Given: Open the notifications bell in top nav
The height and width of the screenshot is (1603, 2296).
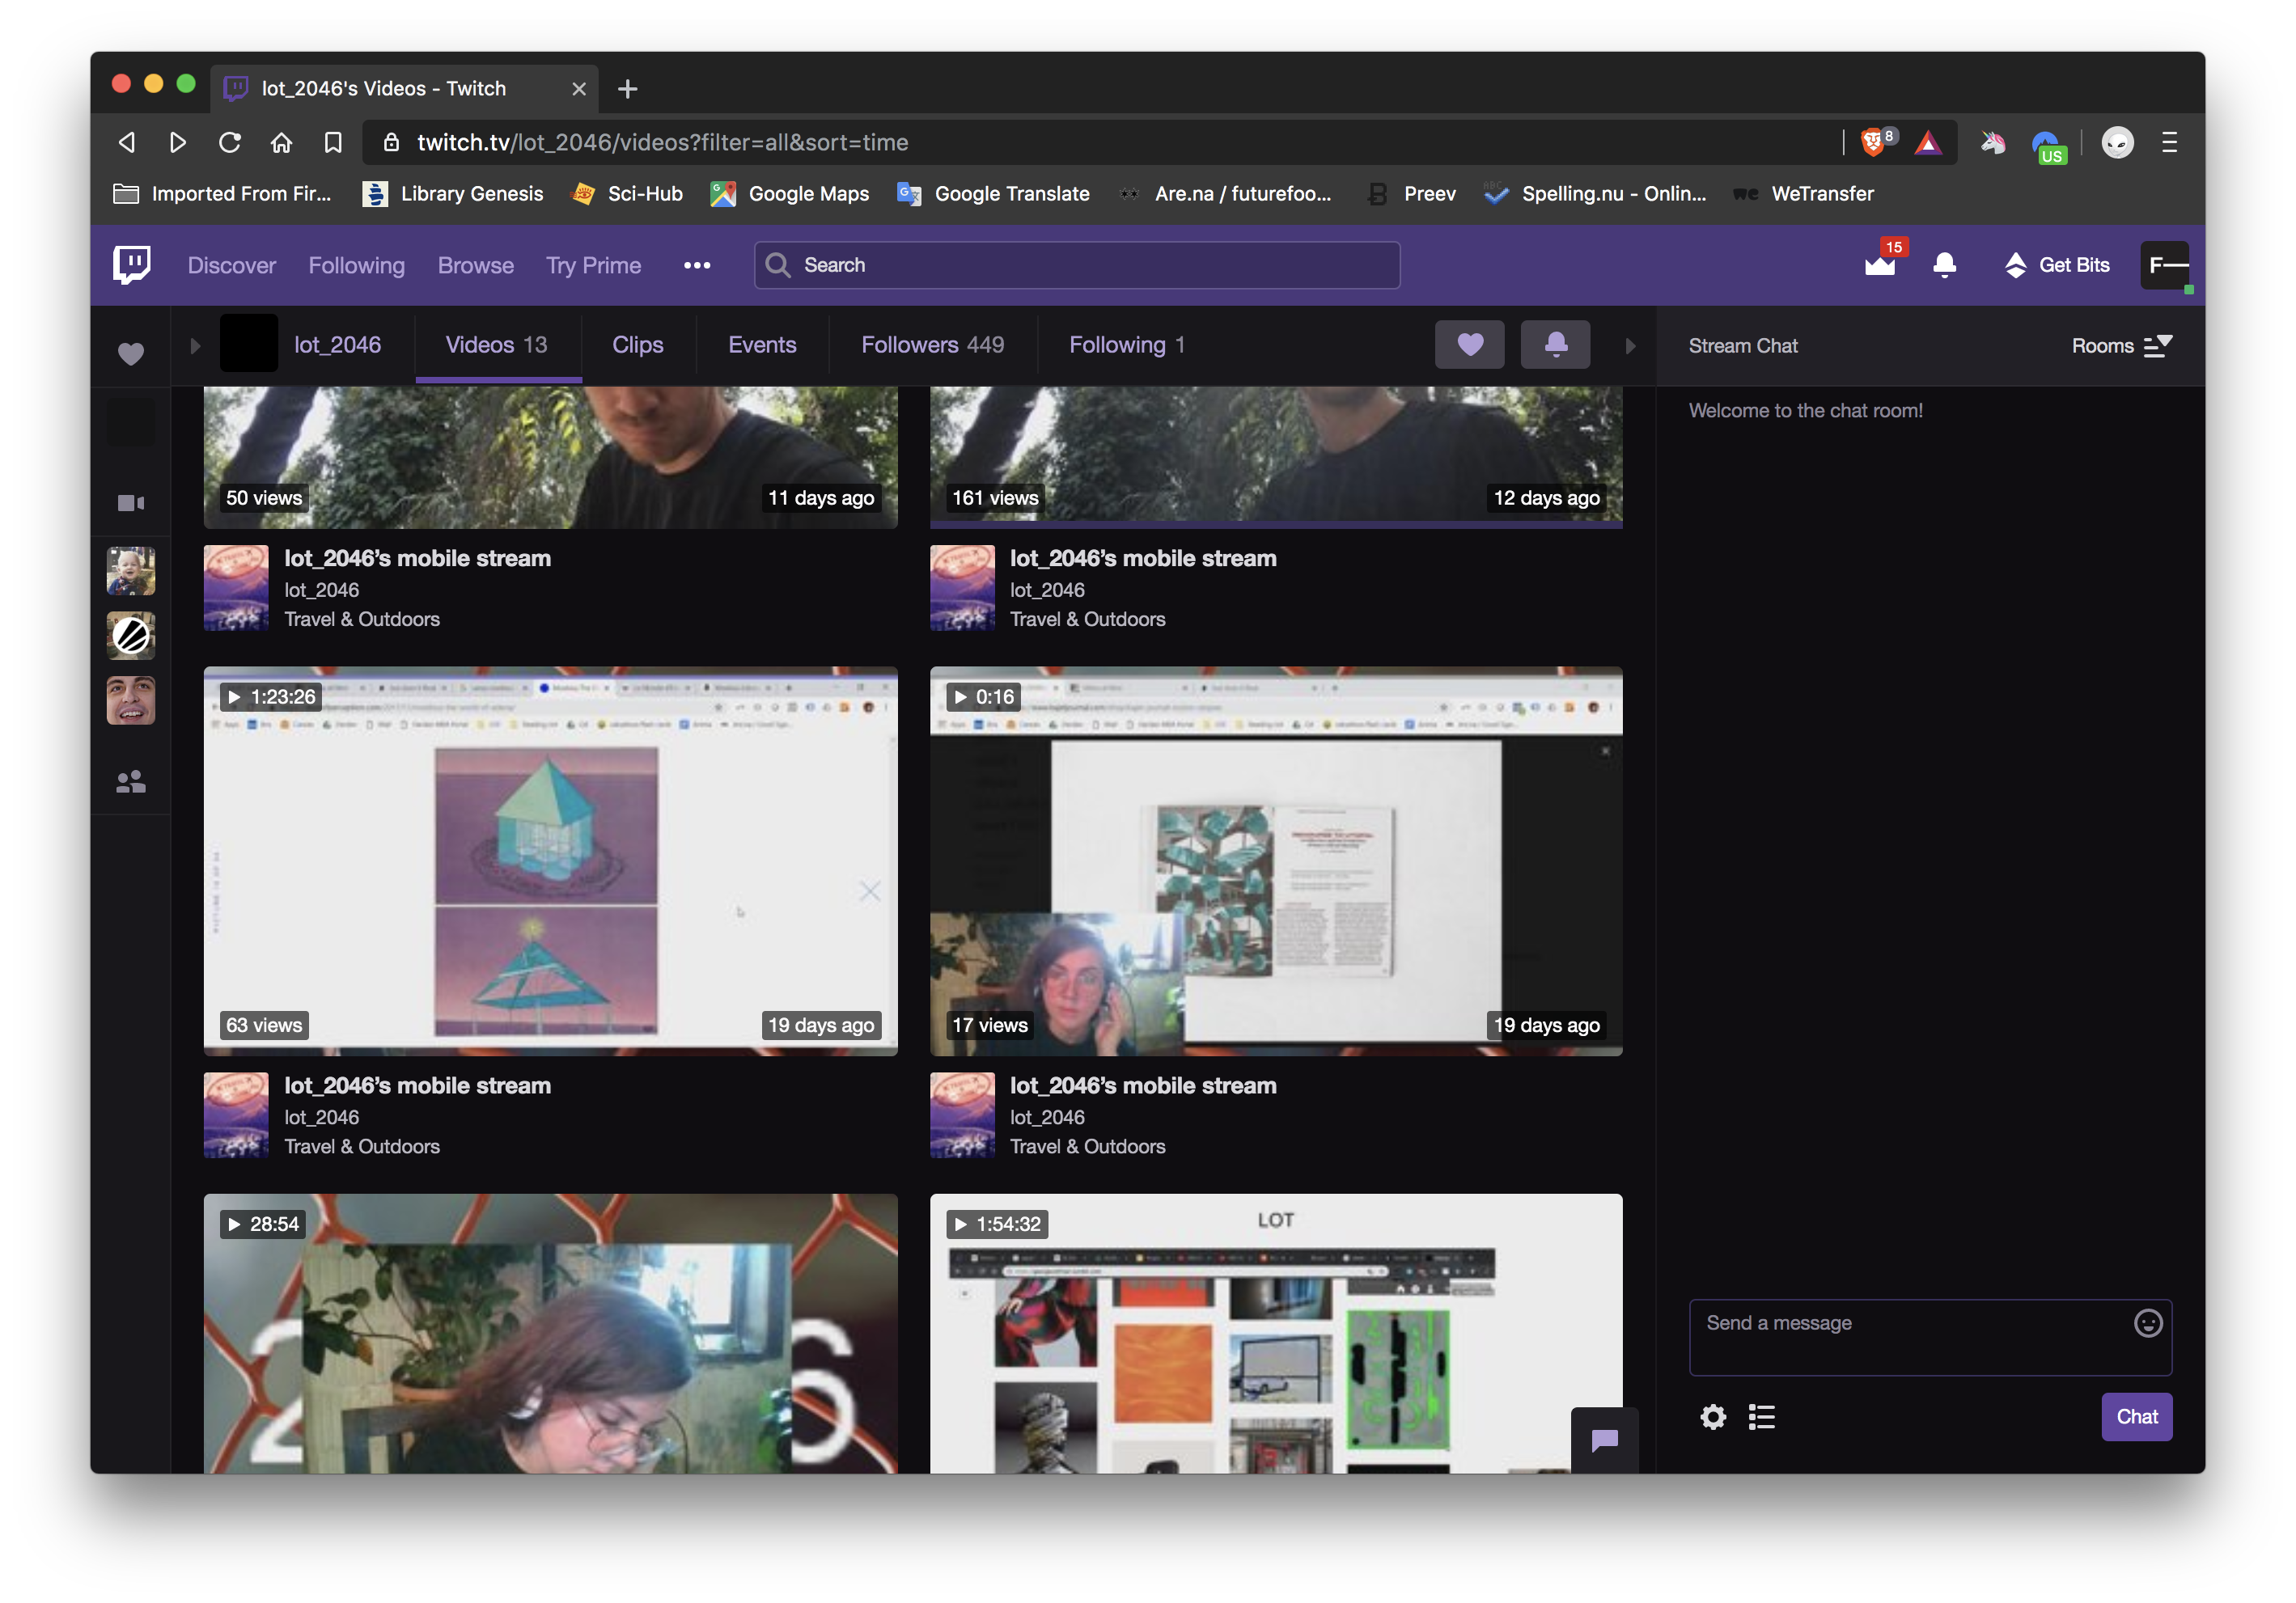Looking at the screenshot, I should tap(1944, 265).
